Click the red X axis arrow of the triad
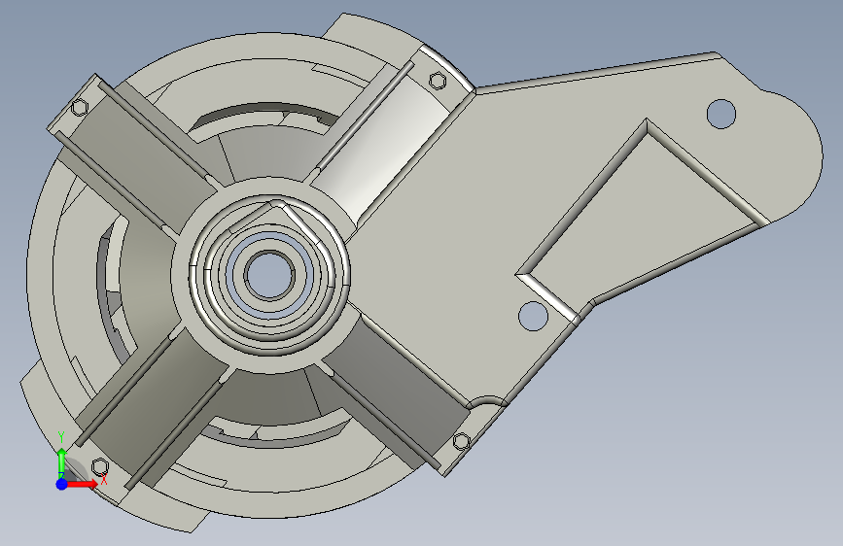This screenshot has height=546, width=843. point(82,484)
